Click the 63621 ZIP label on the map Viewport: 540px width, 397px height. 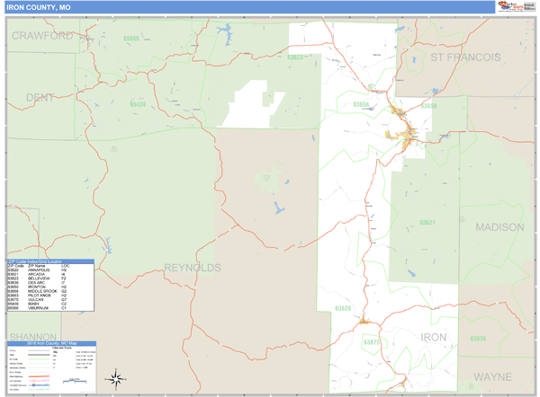[427, 222]
